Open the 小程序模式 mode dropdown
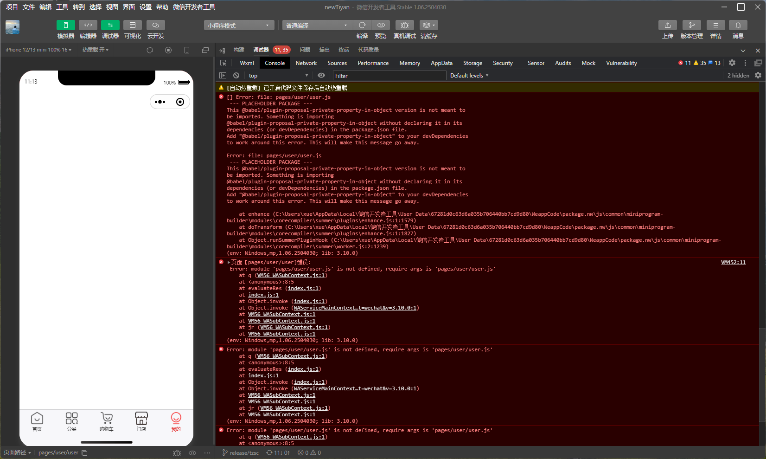Image resolution: width=766 pixels, height=459 pixels. pos(239,25)
